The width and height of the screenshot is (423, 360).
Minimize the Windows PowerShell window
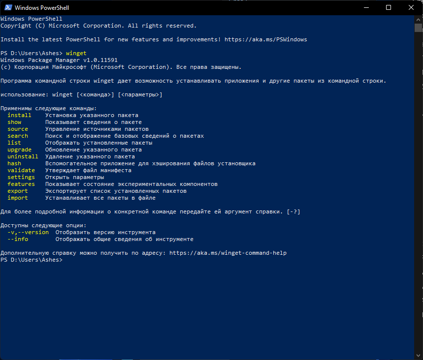point(366,7)
